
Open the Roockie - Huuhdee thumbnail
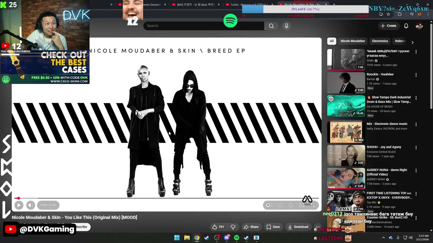pyautogui.click(x=346, y=83)
